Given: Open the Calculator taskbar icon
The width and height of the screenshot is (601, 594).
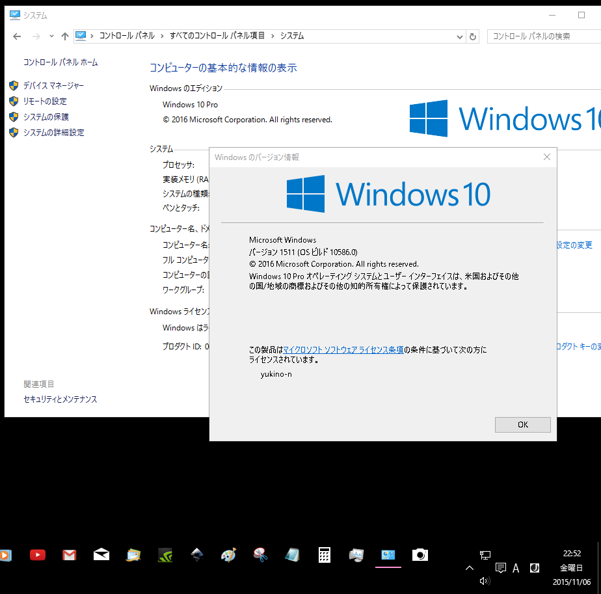Looking at the screenshot, I should point(325,555).
